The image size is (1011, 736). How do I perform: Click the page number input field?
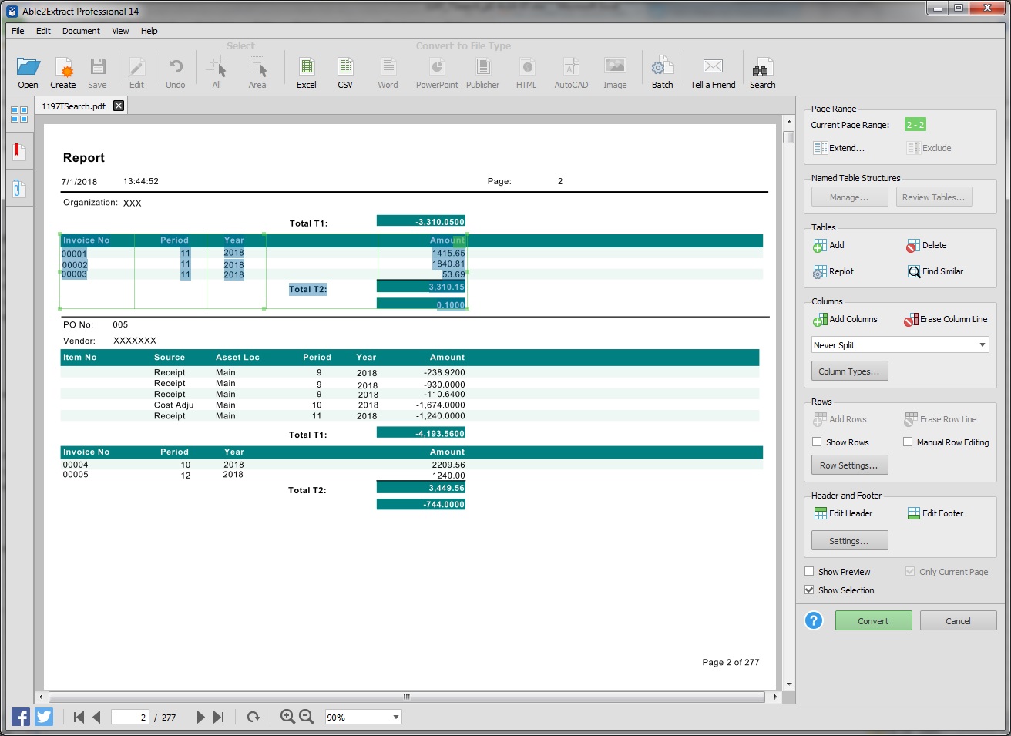click(x=129, y=717)
